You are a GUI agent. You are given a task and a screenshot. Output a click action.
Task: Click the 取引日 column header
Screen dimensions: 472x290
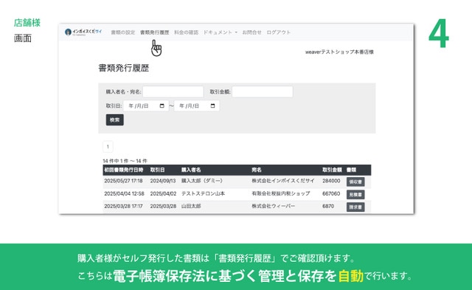pos(157,170)
